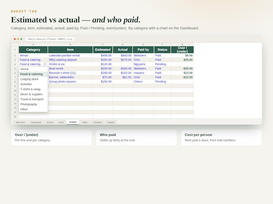The width and height of the screenshot is (273, 204).
Task: Click the $350.00 estimated amount
Action: [106, 60]
